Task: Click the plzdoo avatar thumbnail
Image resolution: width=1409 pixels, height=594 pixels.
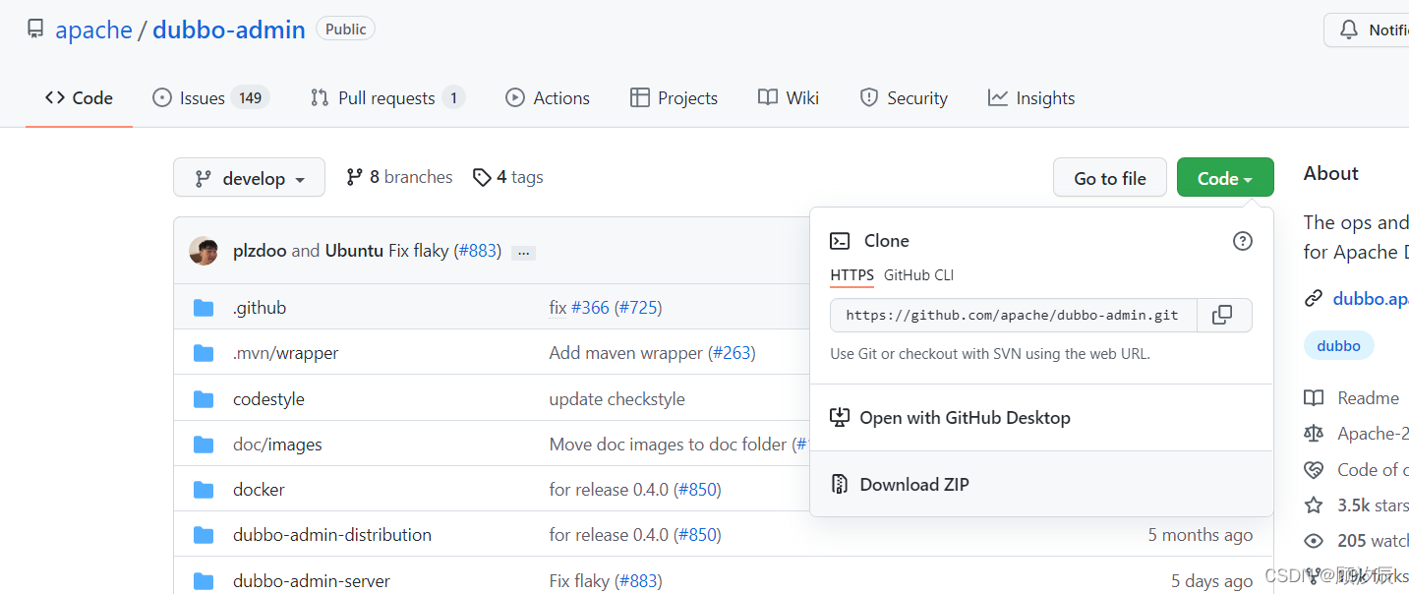Action: 204,251
